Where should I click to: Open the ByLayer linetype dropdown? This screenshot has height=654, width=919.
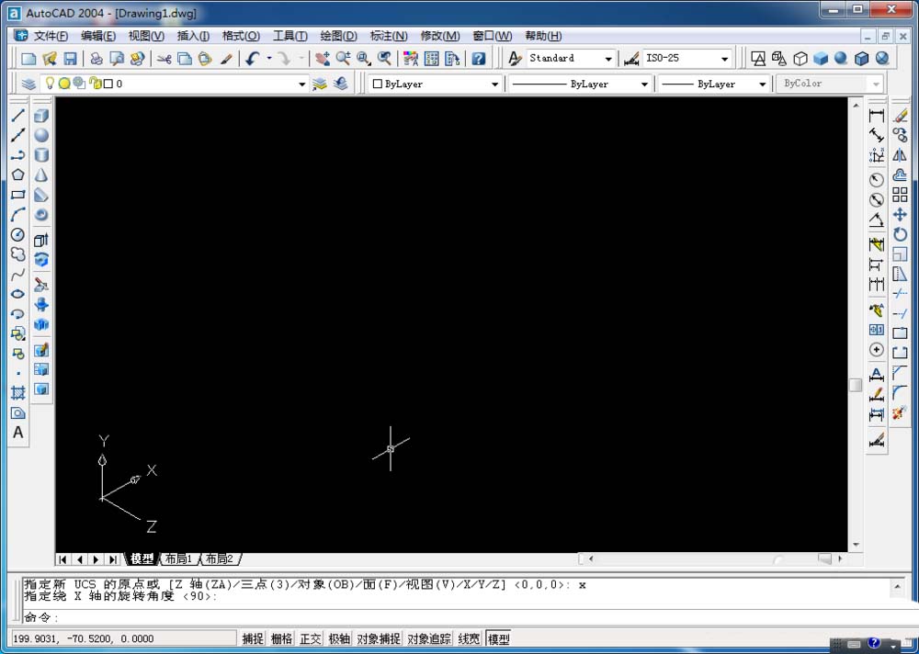645,84
